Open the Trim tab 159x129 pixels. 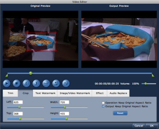(x=10, y=93)
